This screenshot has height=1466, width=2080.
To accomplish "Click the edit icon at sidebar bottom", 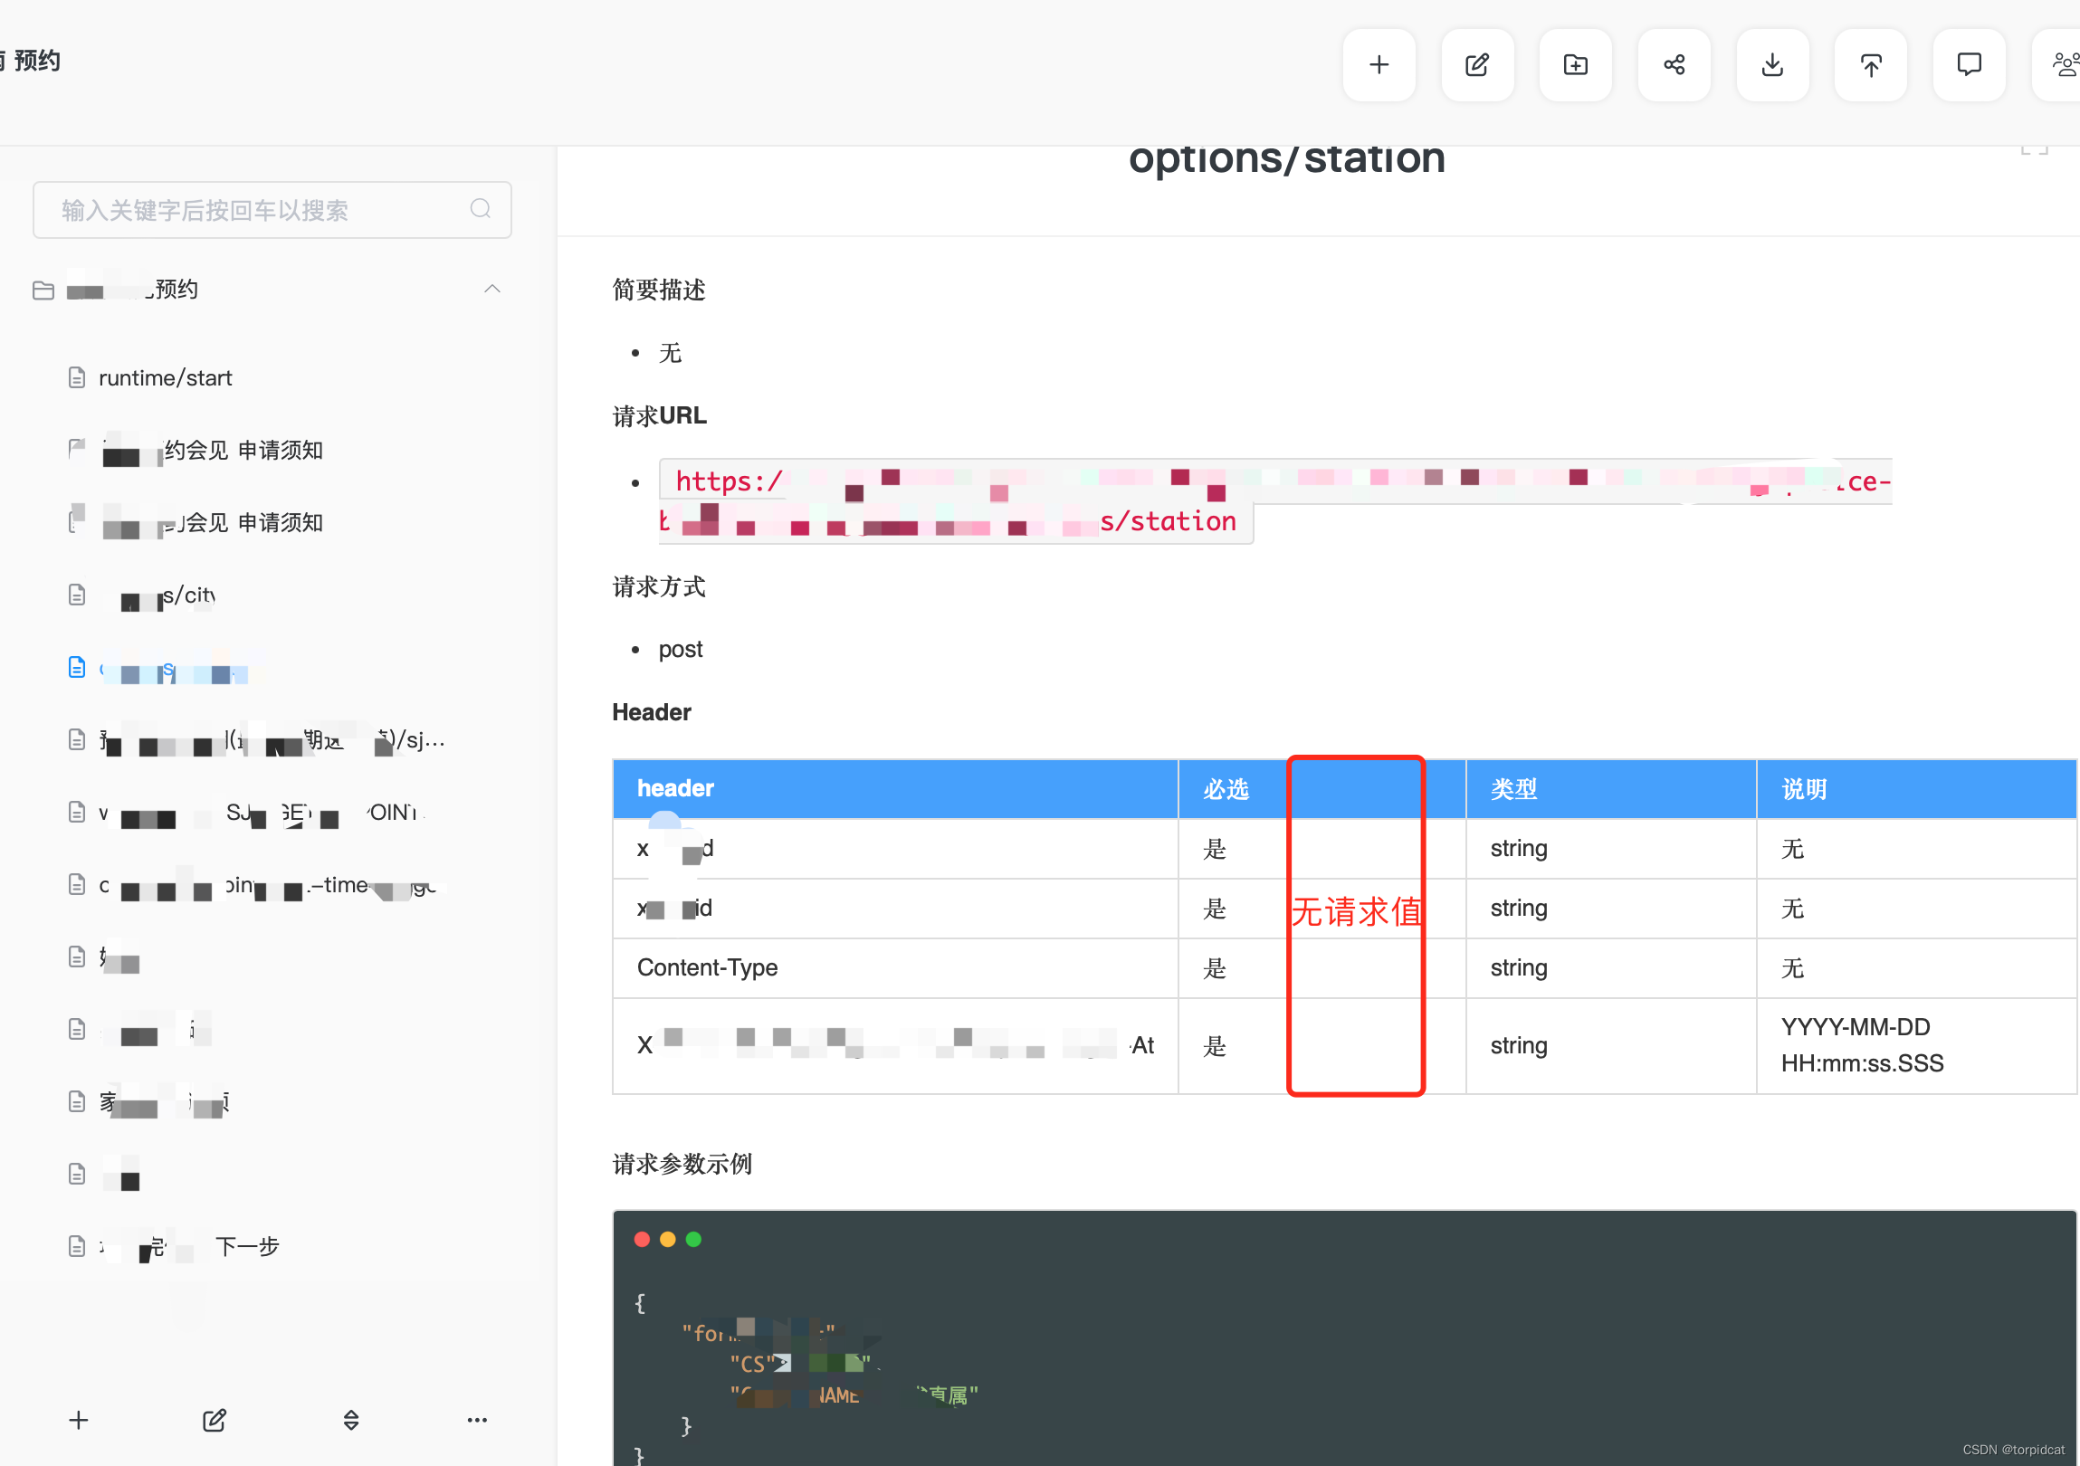I will click(x=215, y=1420).
